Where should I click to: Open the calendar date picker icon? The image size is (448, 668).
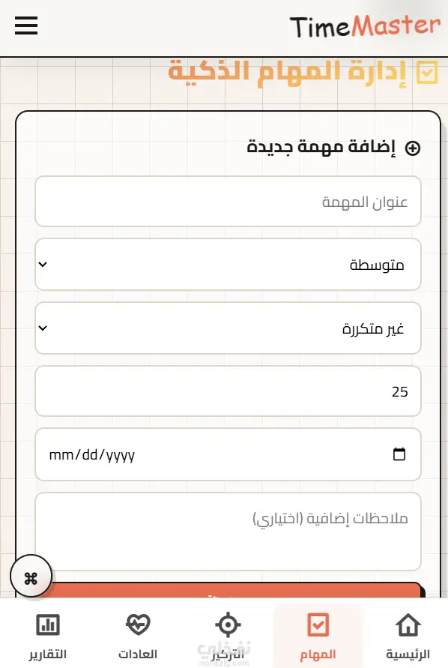click(399, 454)
